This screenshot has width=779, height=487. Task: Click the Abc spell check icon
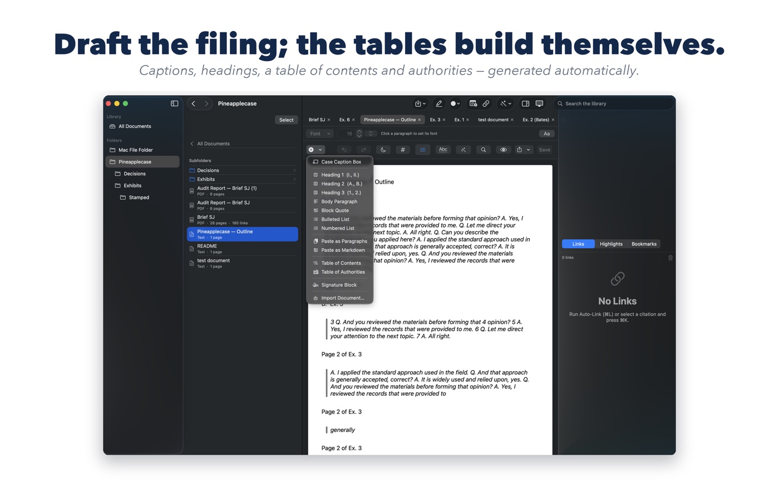click(443, 150)
